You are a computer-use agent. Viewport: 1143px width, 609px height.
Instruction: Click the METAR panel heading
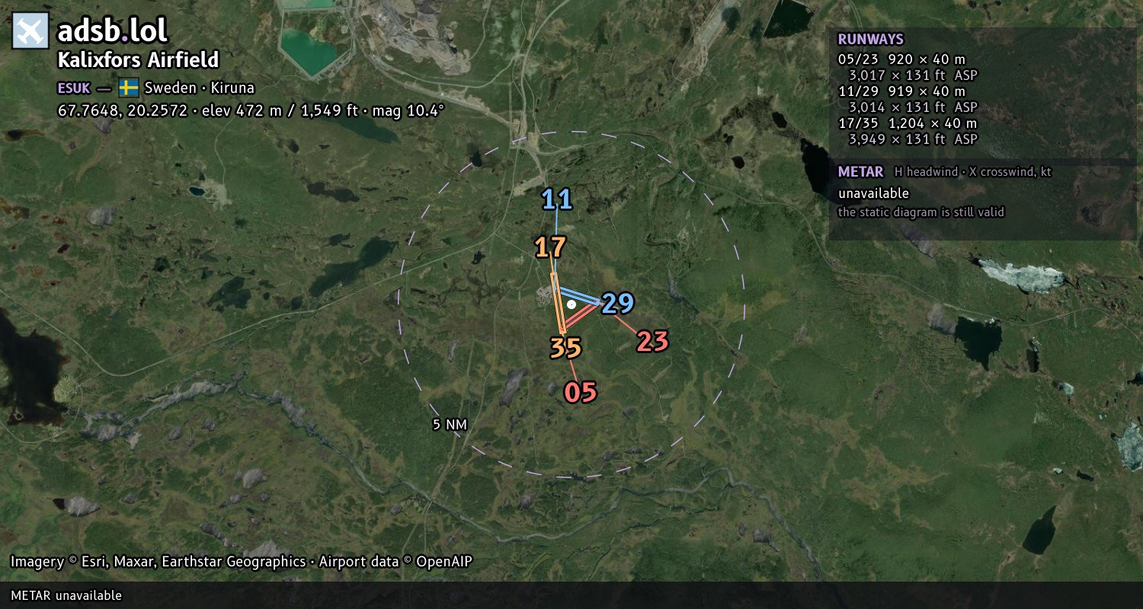pyautogui.click(x=860, y=172)
